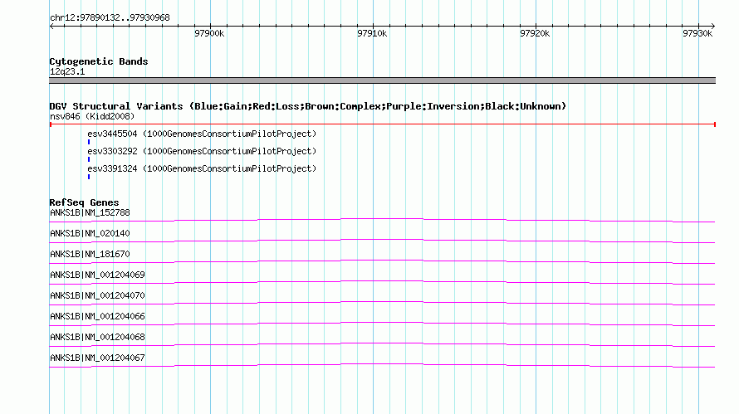Image resolution: width=739 pixels, height=414 pixels.
Task: Click the 97910k ruler tick label
Action: pyautogui.click(x=372, y=33)
